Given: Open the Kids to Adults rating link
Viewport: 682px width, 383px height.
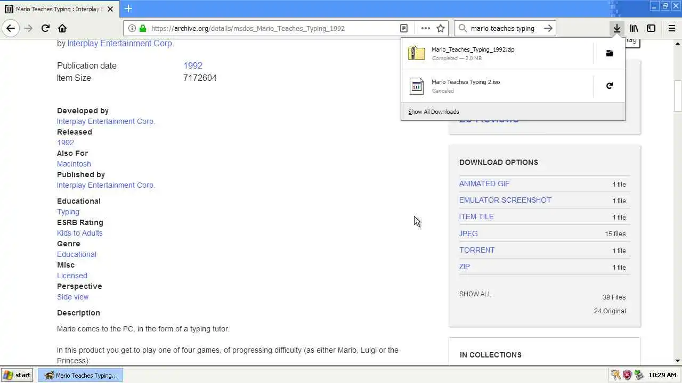Looking at the screenshot, I should pos(80,233).
